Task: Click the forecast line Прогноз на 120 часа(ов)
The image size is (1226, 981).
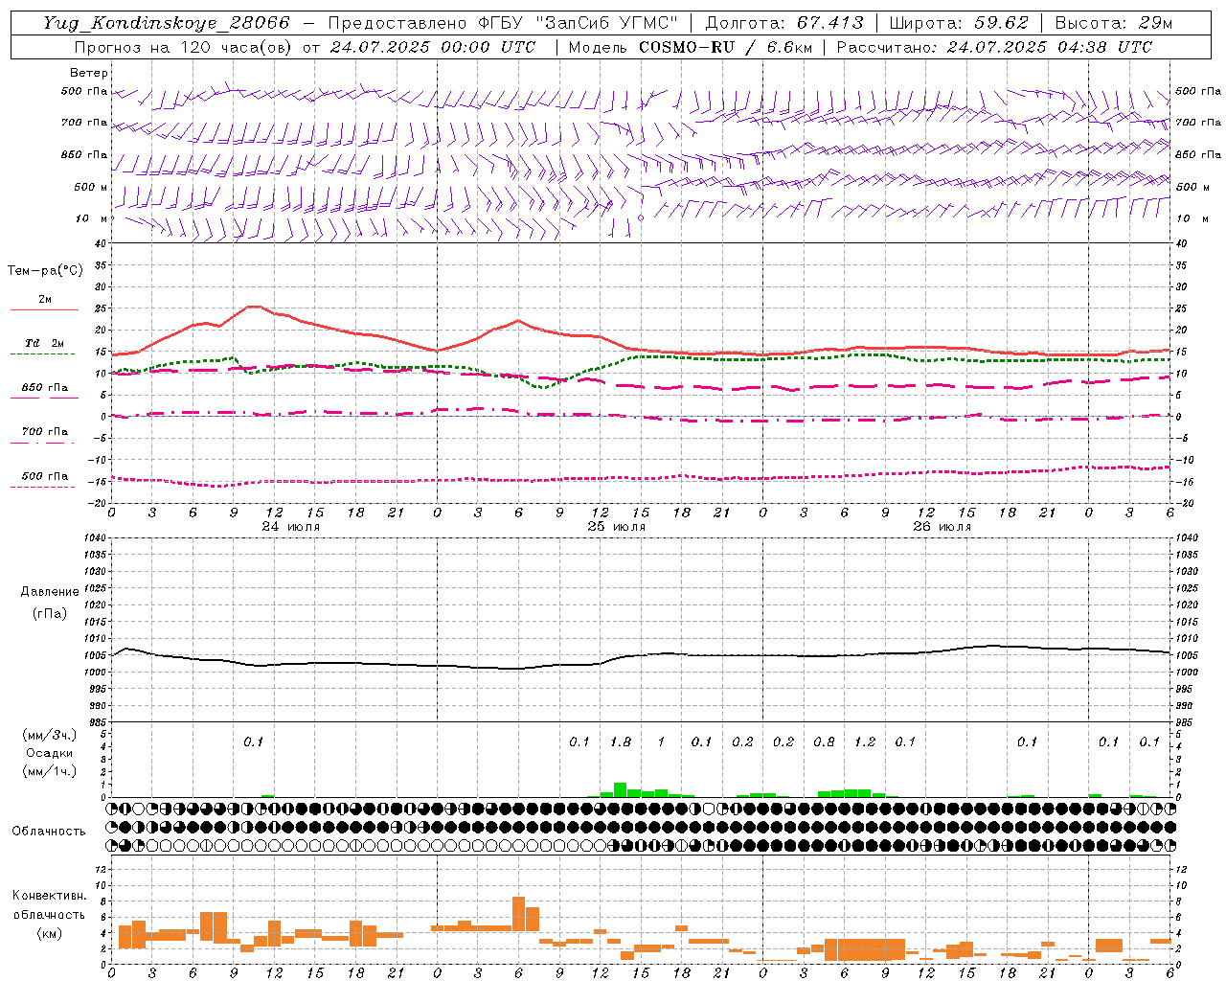Action: [x=185, y=47]
